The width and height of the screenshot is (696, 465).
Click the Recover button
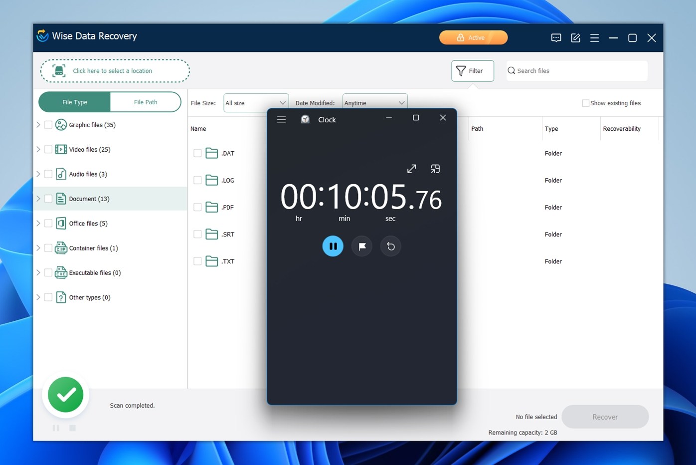605,417
